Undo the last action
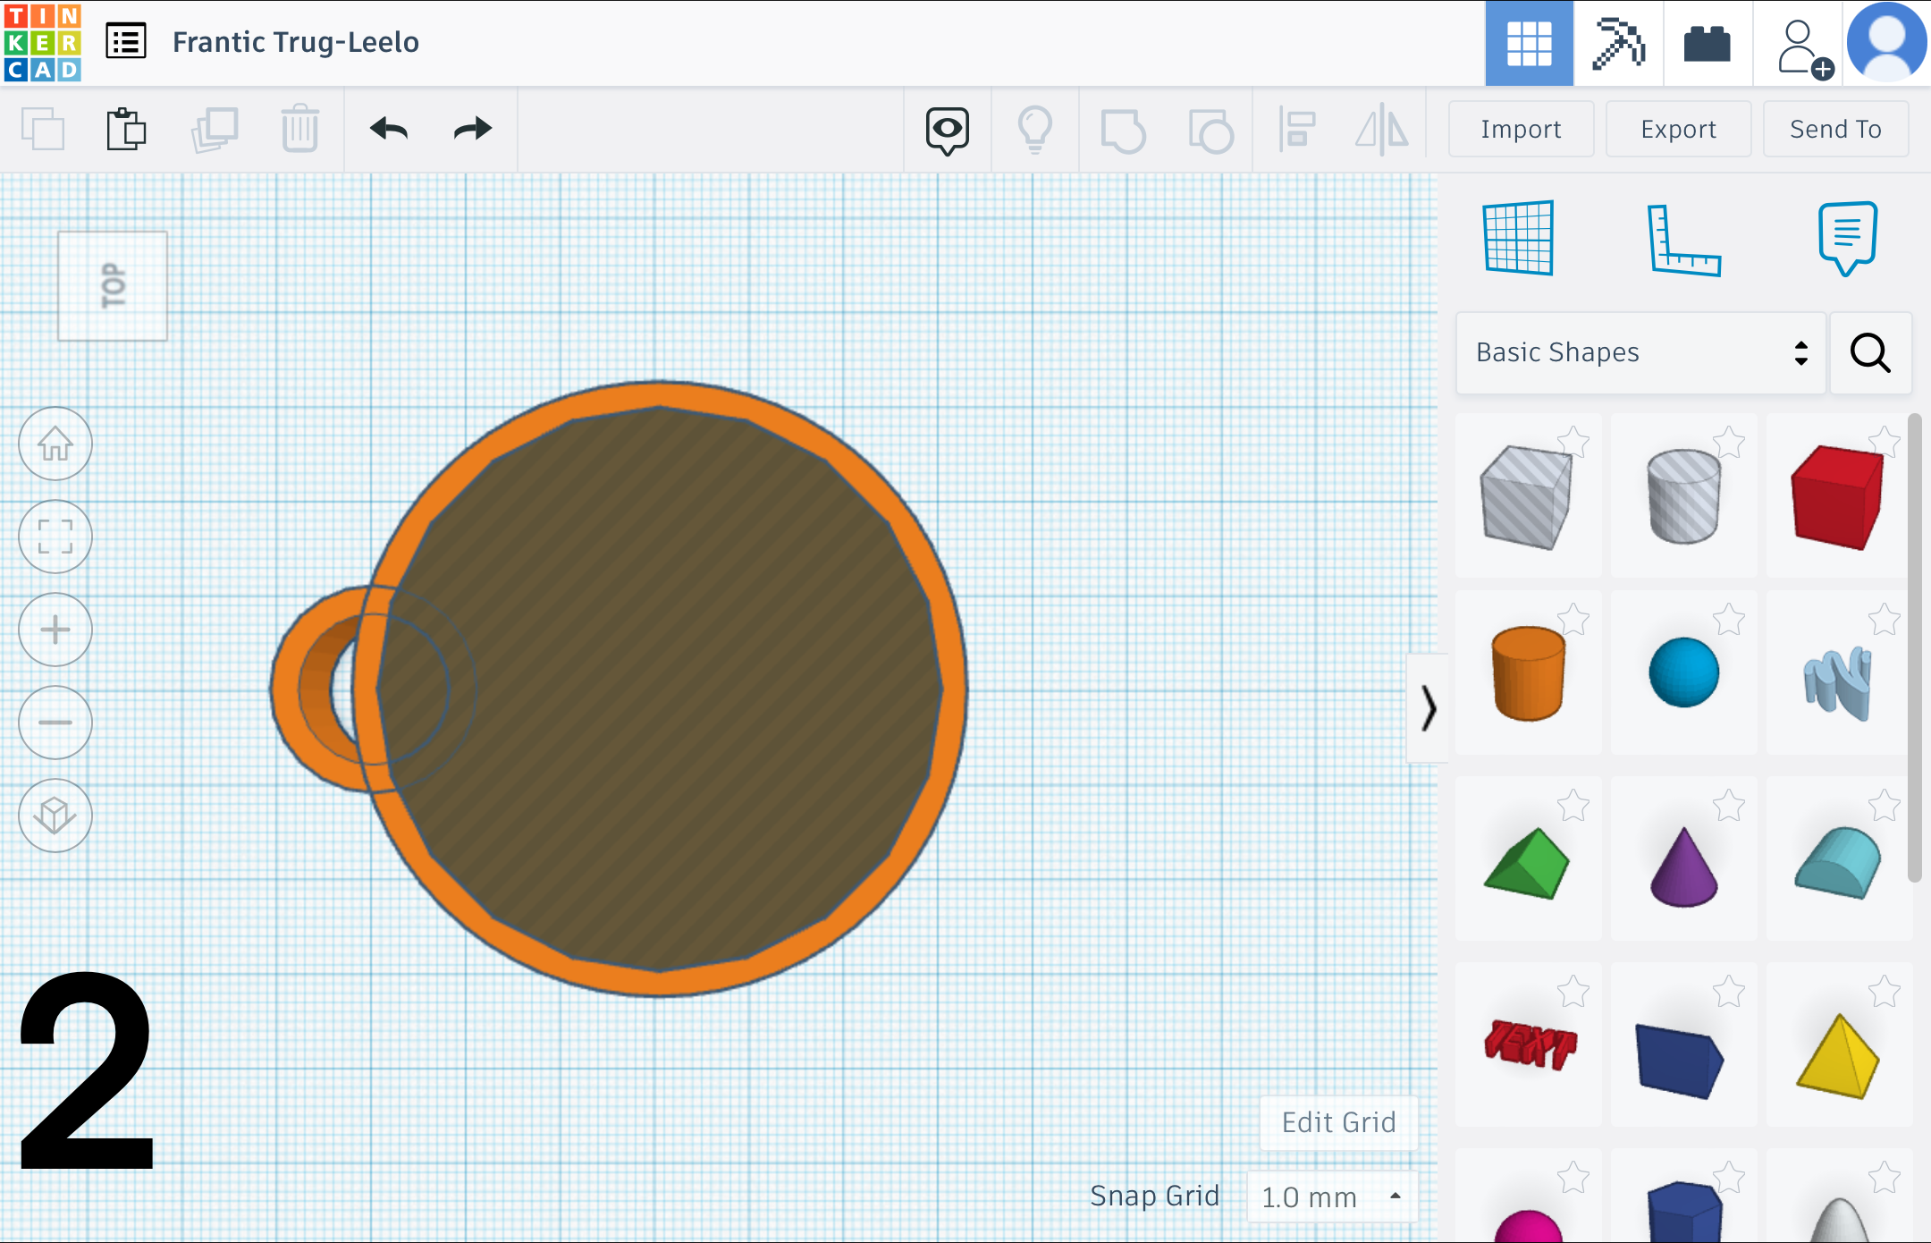This screenshot has width=1931, height=1243. click(388, 130)
